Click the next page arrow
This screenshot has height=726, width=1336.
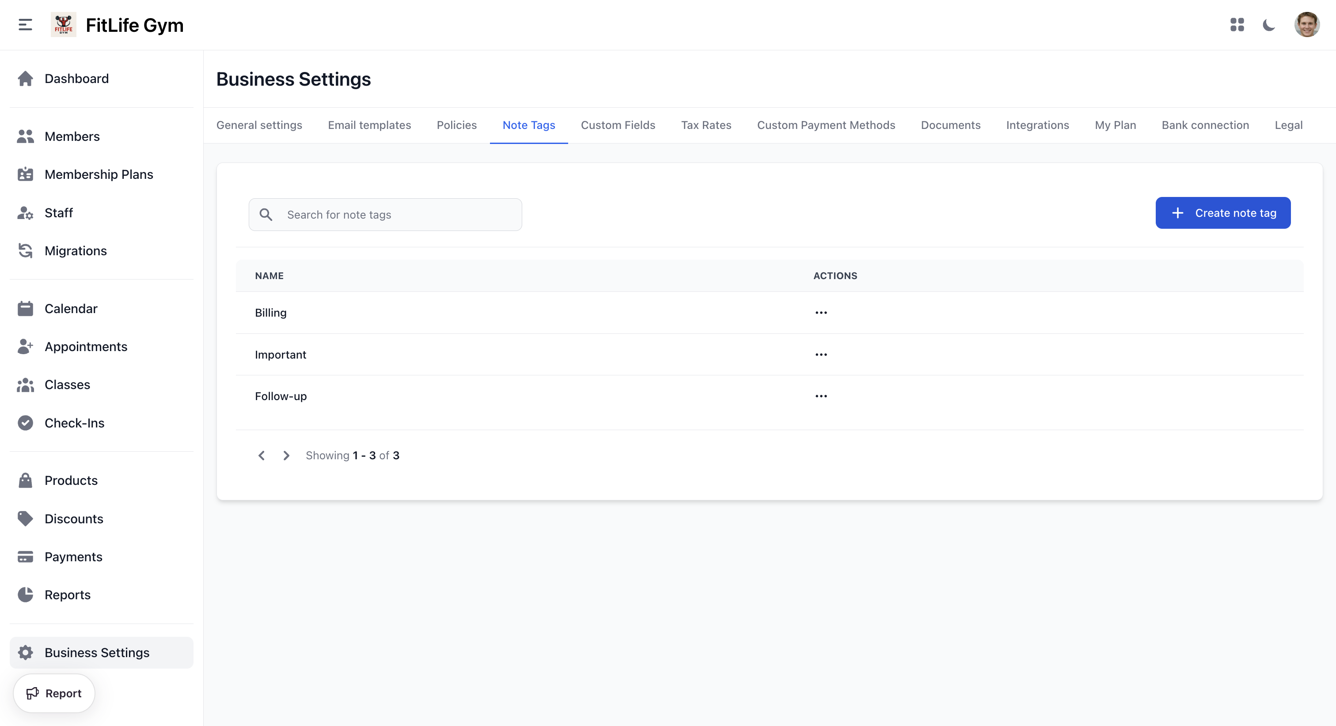[x=286, y=455]
